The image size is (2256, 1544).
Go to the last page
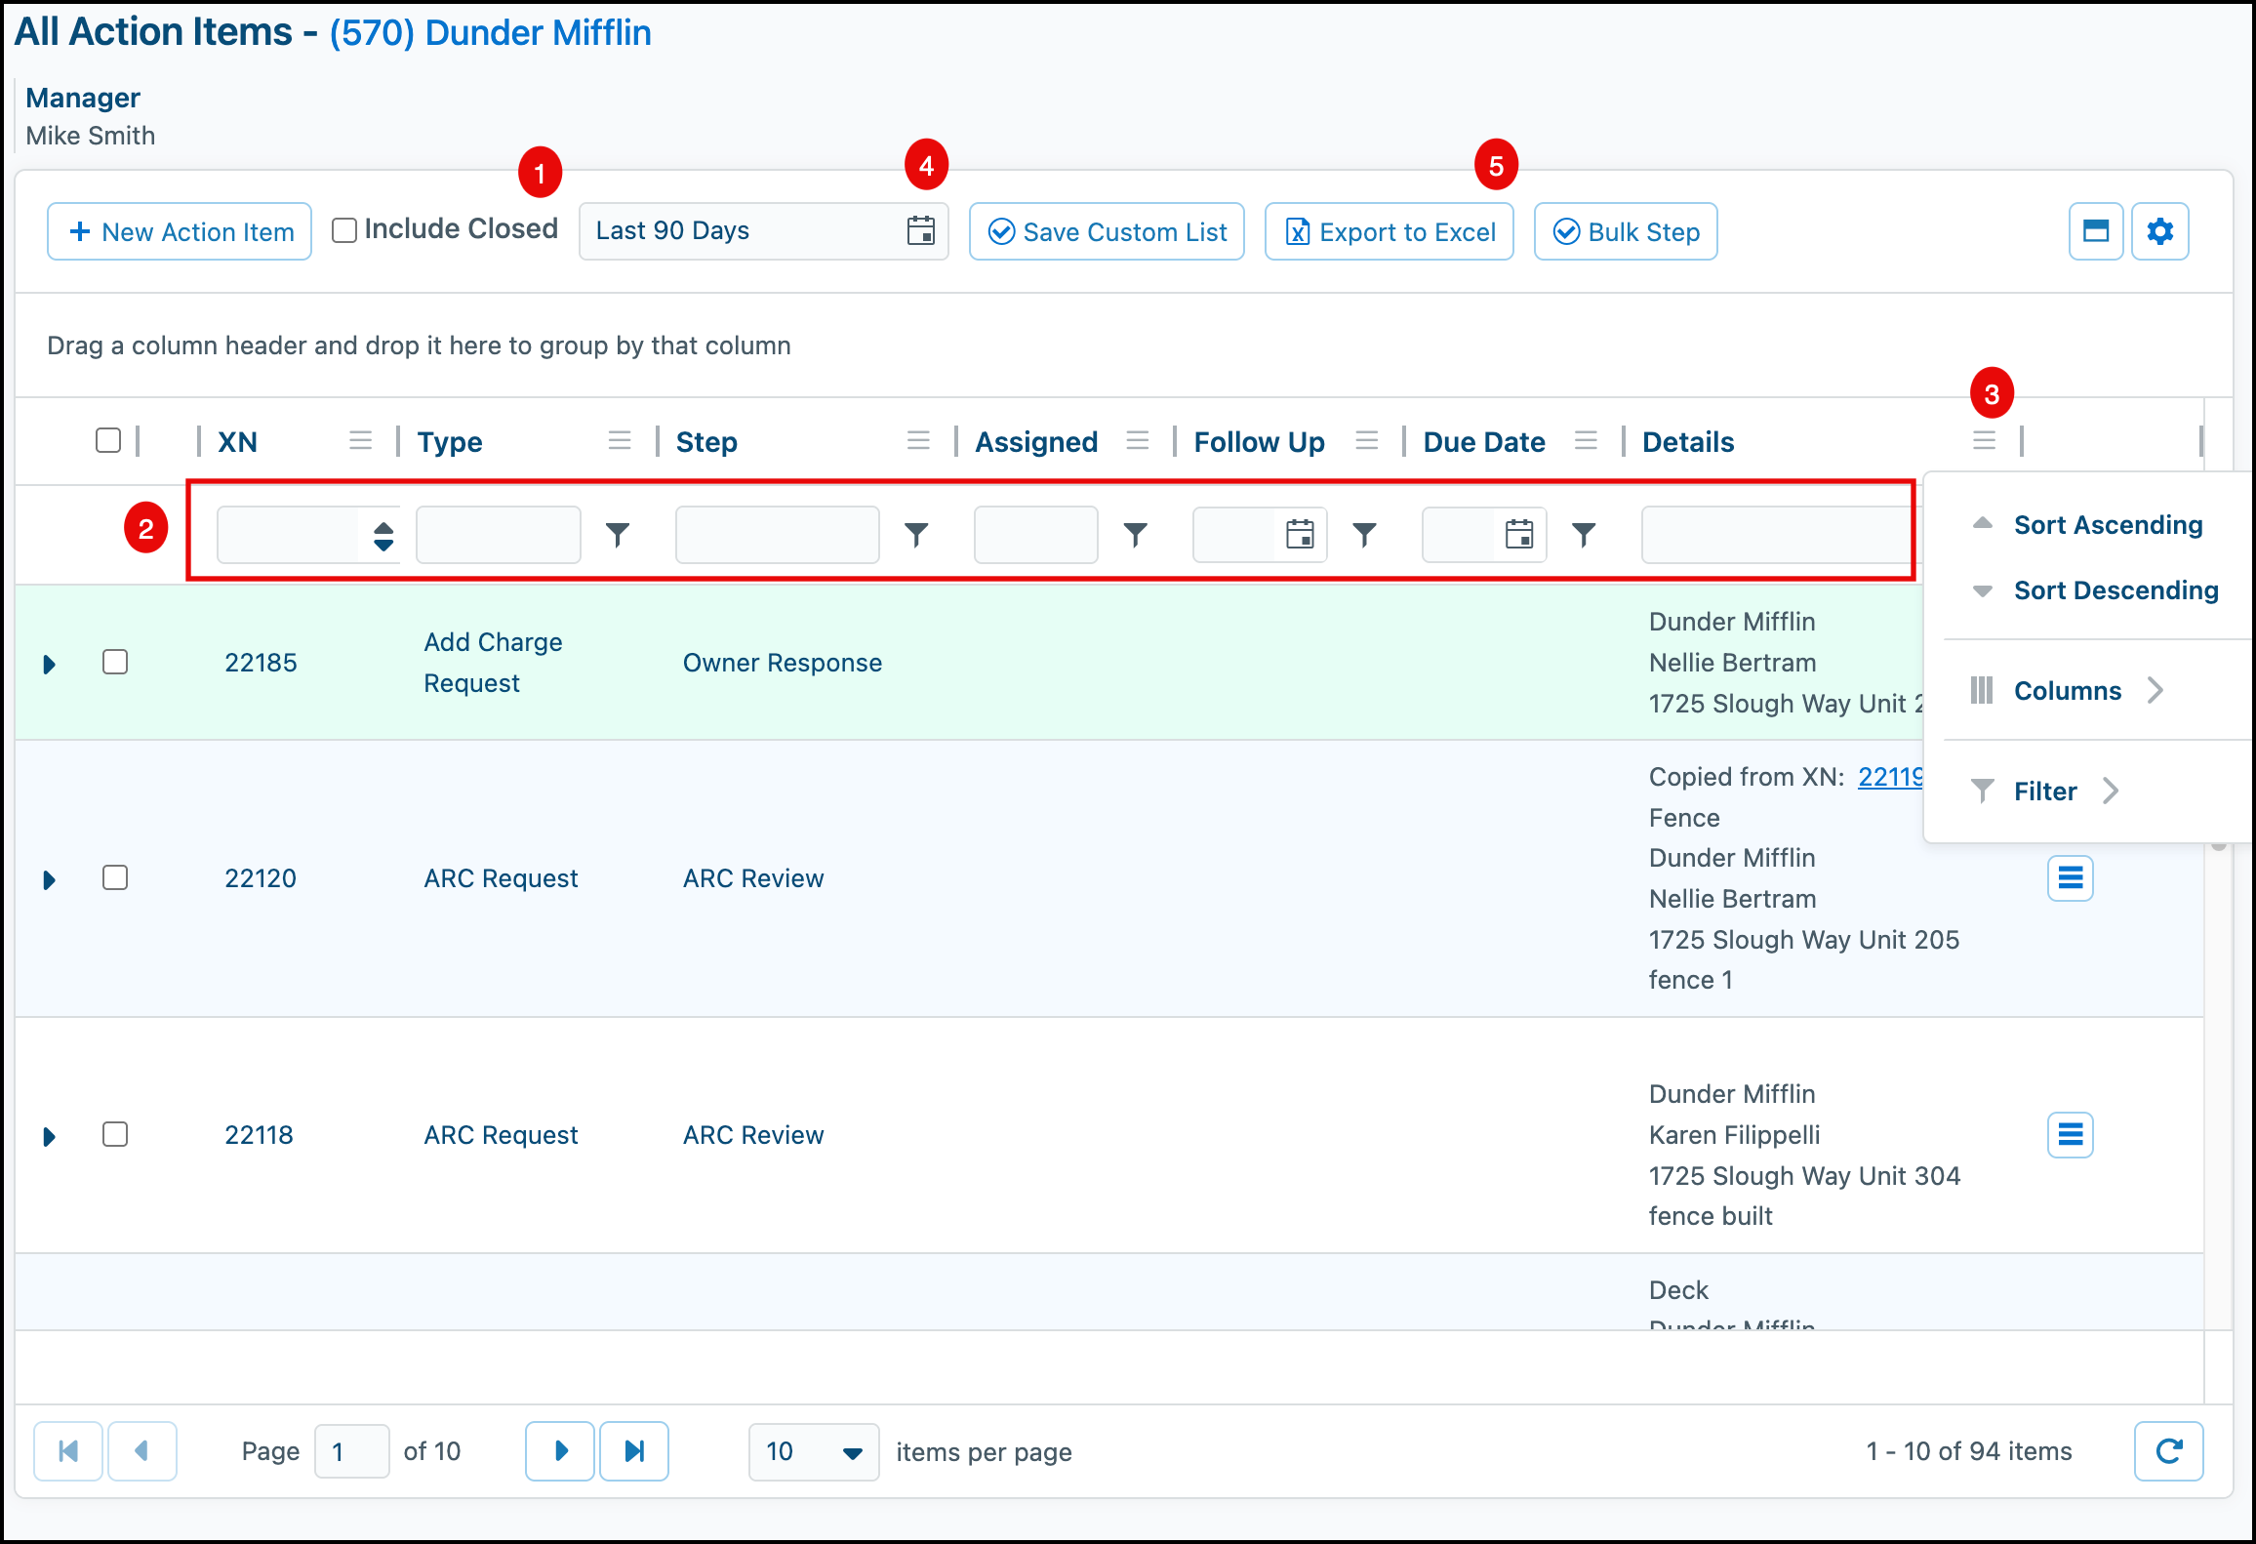634,1451
